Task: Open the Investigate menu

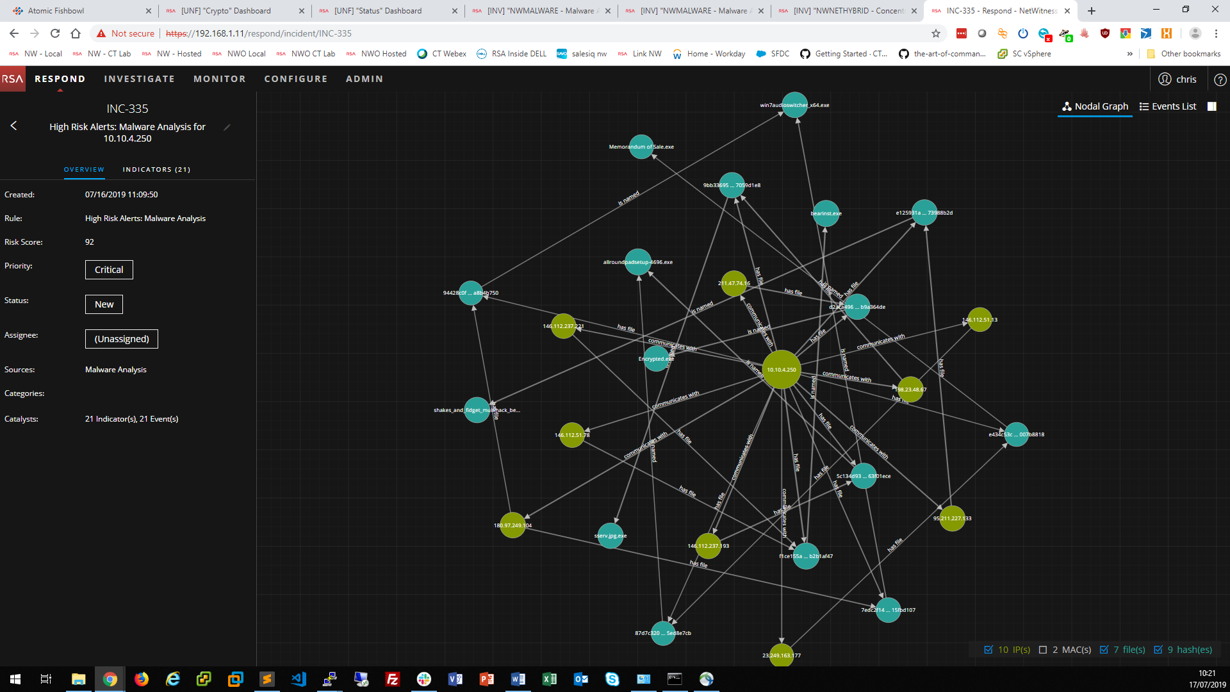Action: 139,79
